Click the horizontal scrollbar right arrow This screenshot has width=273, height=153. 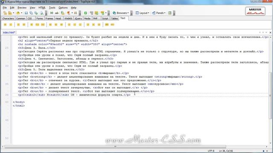pos(266,147)
